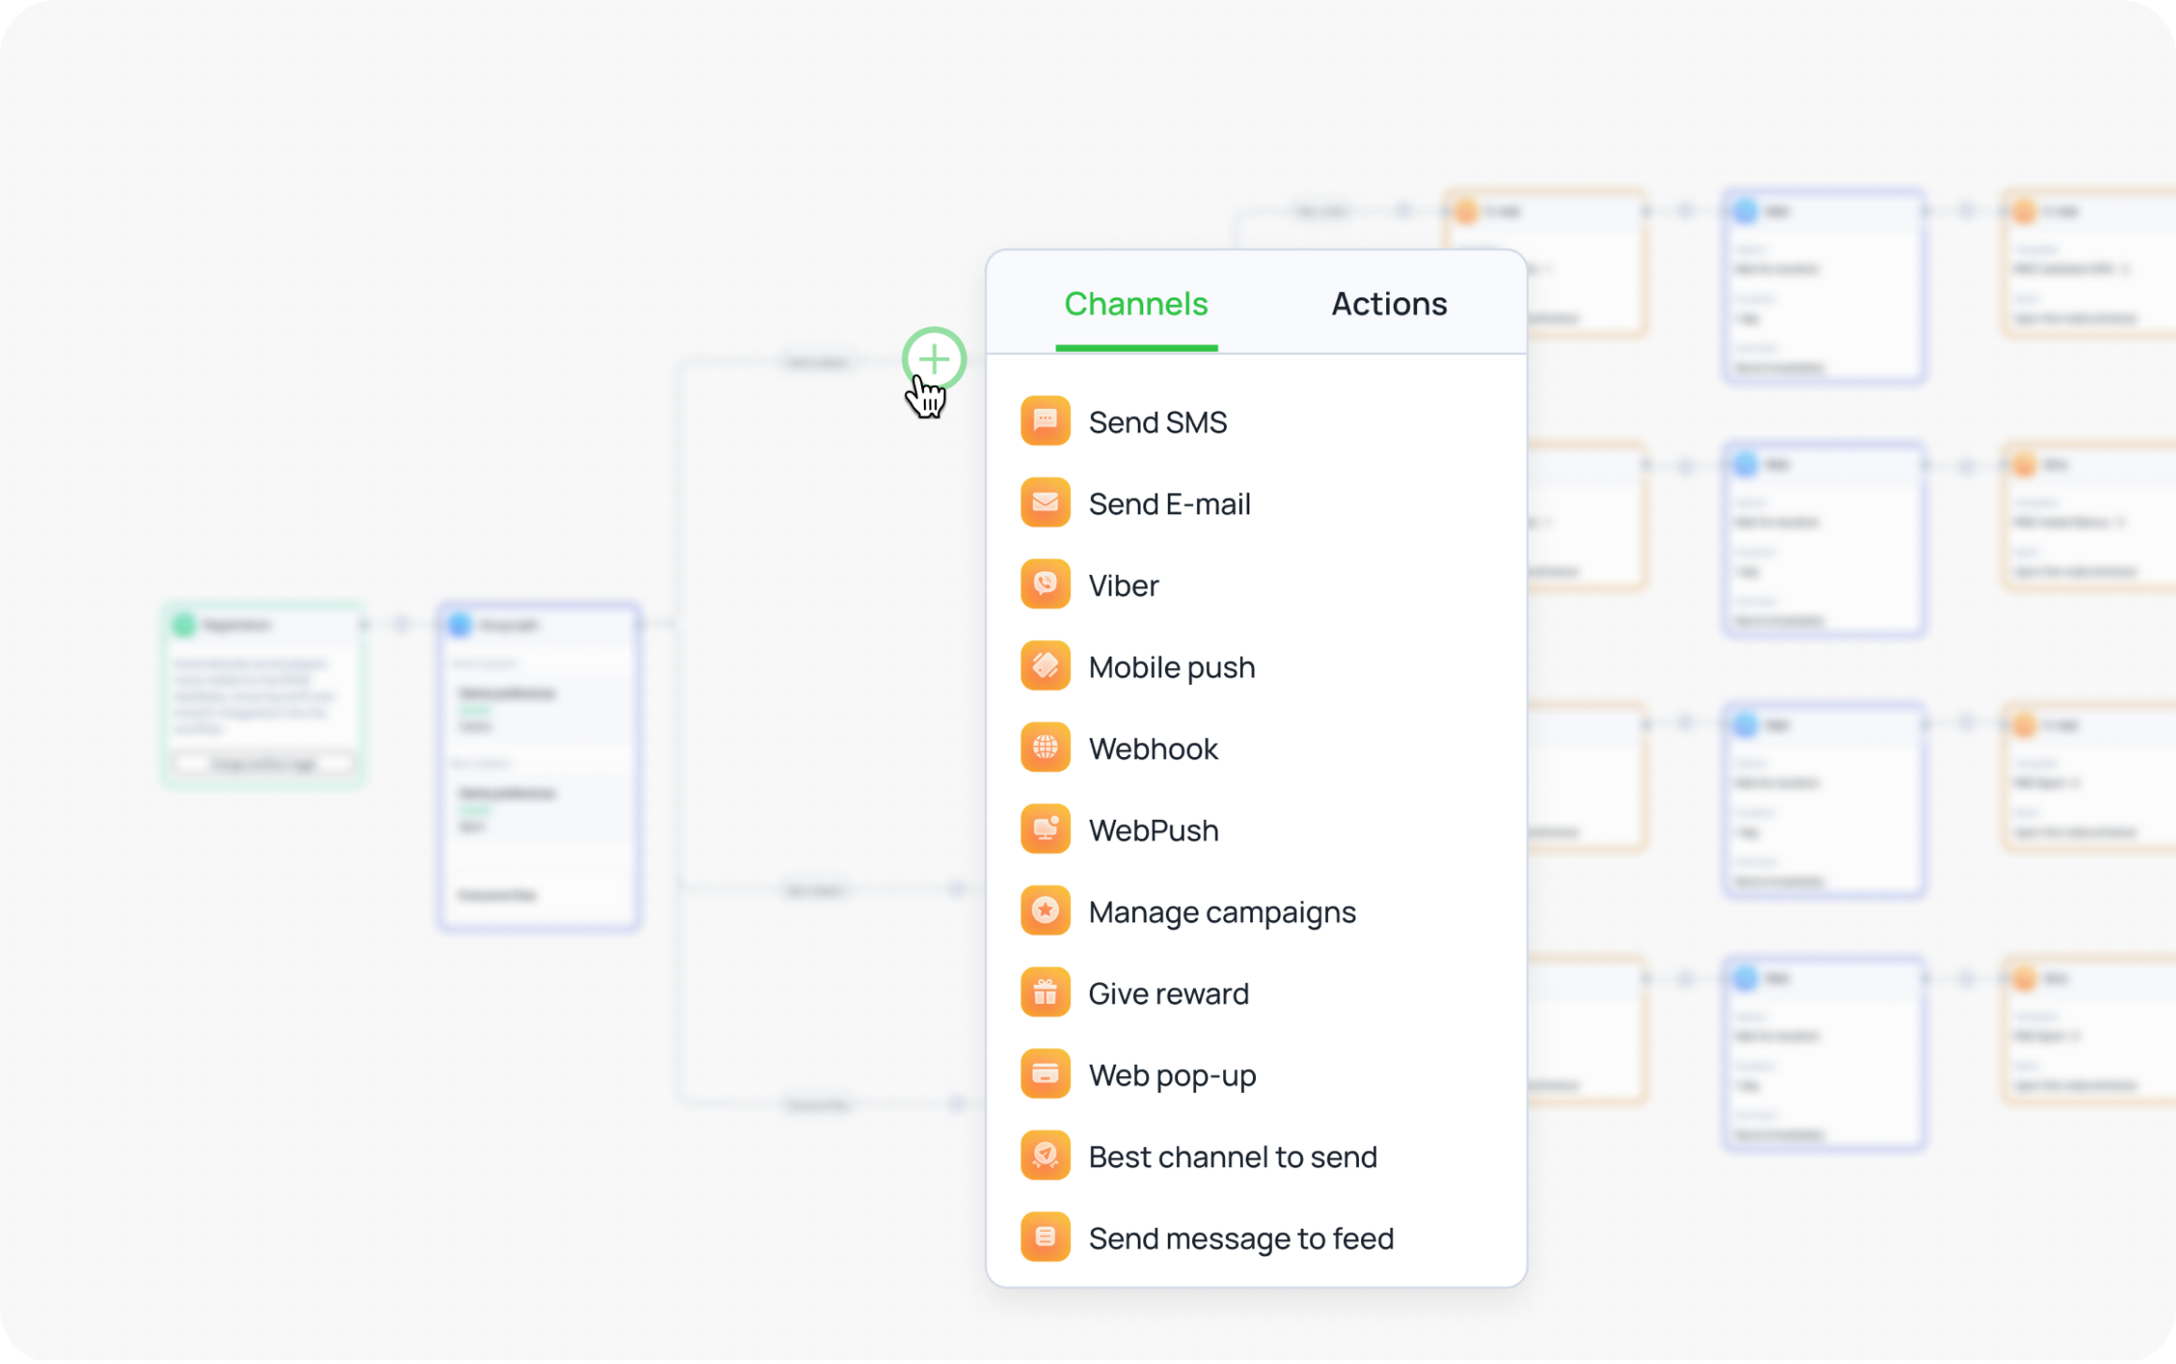Click the Send SMS chat icon
This screenshot has width=2176, height=1364.
click(x=1045, y=421)
